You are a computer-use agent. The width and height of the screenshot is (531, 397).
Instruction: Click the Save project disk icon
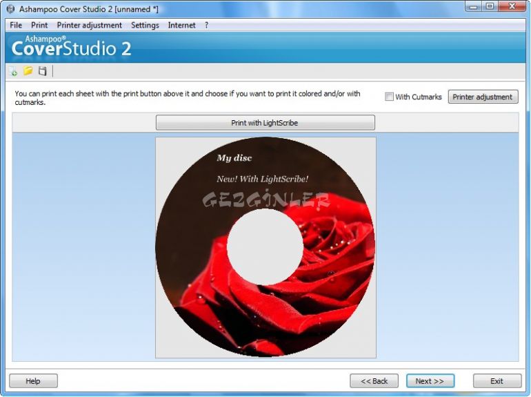point(42,71)
